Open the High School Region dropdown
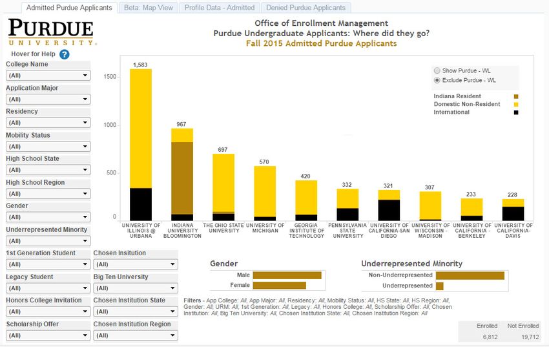Image resolution: width=549 pixels, height=347 pixels. (48, 194)
